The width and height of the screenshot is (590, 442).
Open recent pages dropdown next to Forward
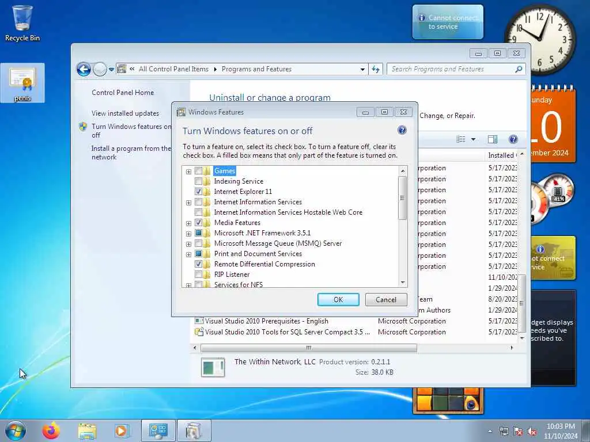point(111,70)
